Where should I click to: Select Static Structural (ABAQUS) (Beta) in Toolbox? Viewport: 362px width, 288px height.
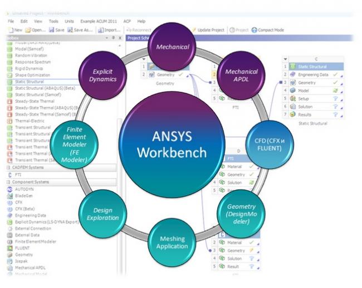point(45,88)
